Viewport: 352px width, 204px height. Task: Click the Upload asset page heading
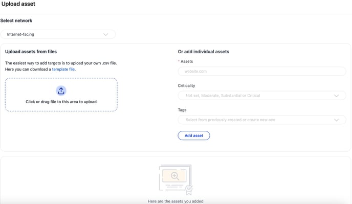[18, 4]
